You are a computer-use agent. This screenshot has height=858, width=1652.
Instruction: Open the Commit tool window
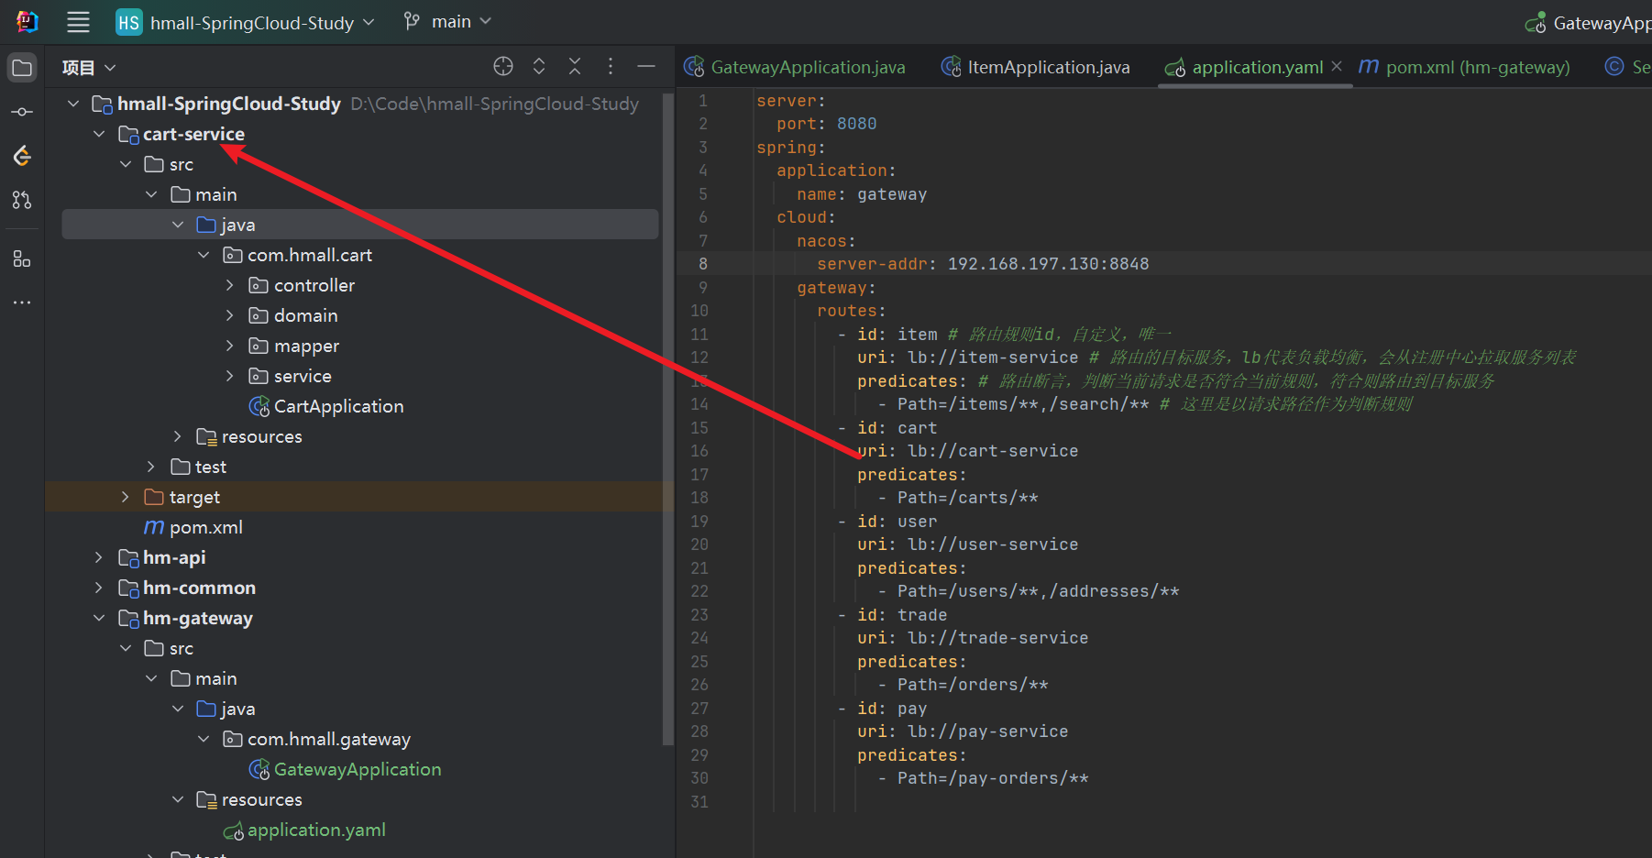pos(22,112)
